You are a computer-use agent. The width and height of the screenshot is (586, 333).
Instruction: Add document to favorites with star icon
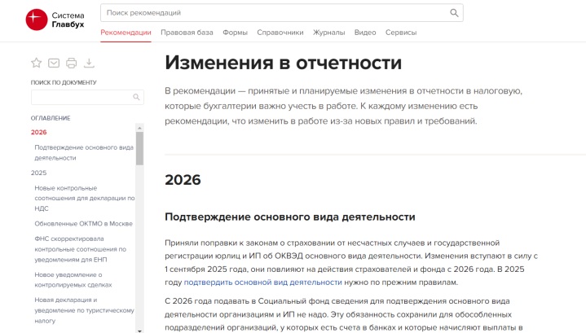(x=36, y=64)
